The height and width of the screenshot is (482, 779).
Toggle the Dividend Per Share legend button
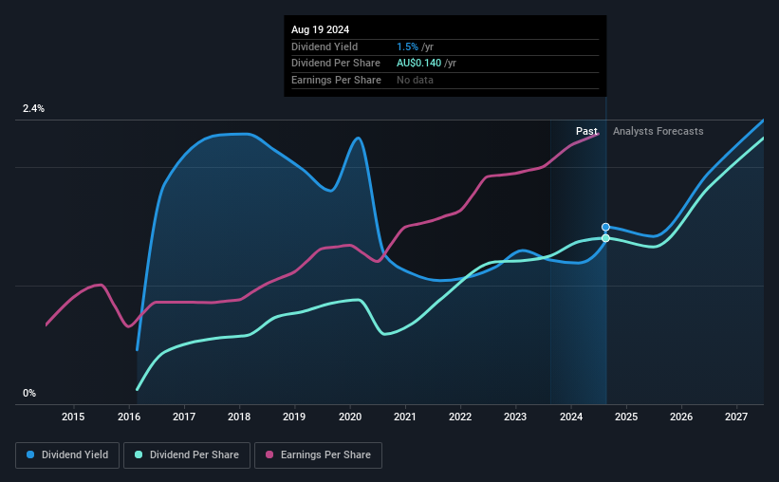(x=187, y=455)
